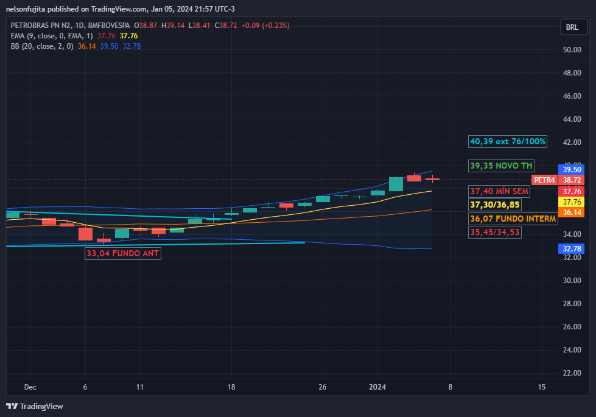Viewport: 596px width, 417px height.
Task: Click the orange 36.14 basis price label
Action: click(x=571, y=212)
